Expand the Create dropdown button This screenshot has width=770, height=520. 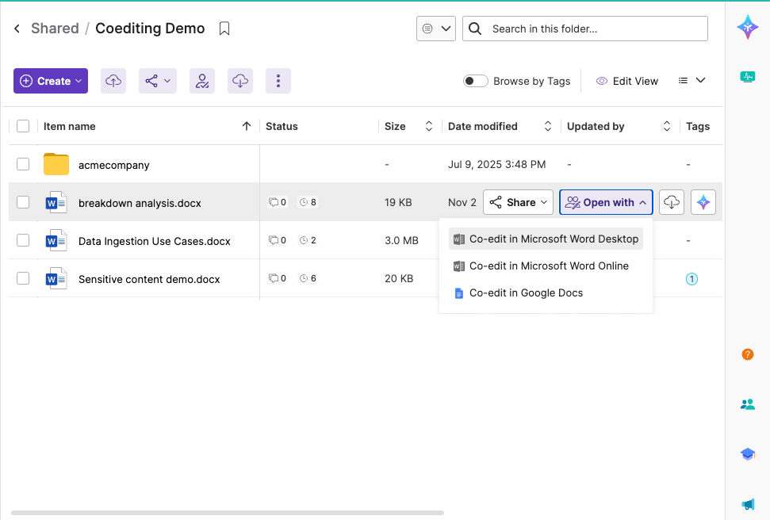(51, 81)
